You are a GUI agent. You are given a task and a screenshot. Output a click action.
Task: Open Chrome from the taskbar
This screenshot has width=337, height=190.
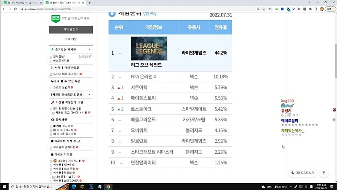tap(108, 187)
